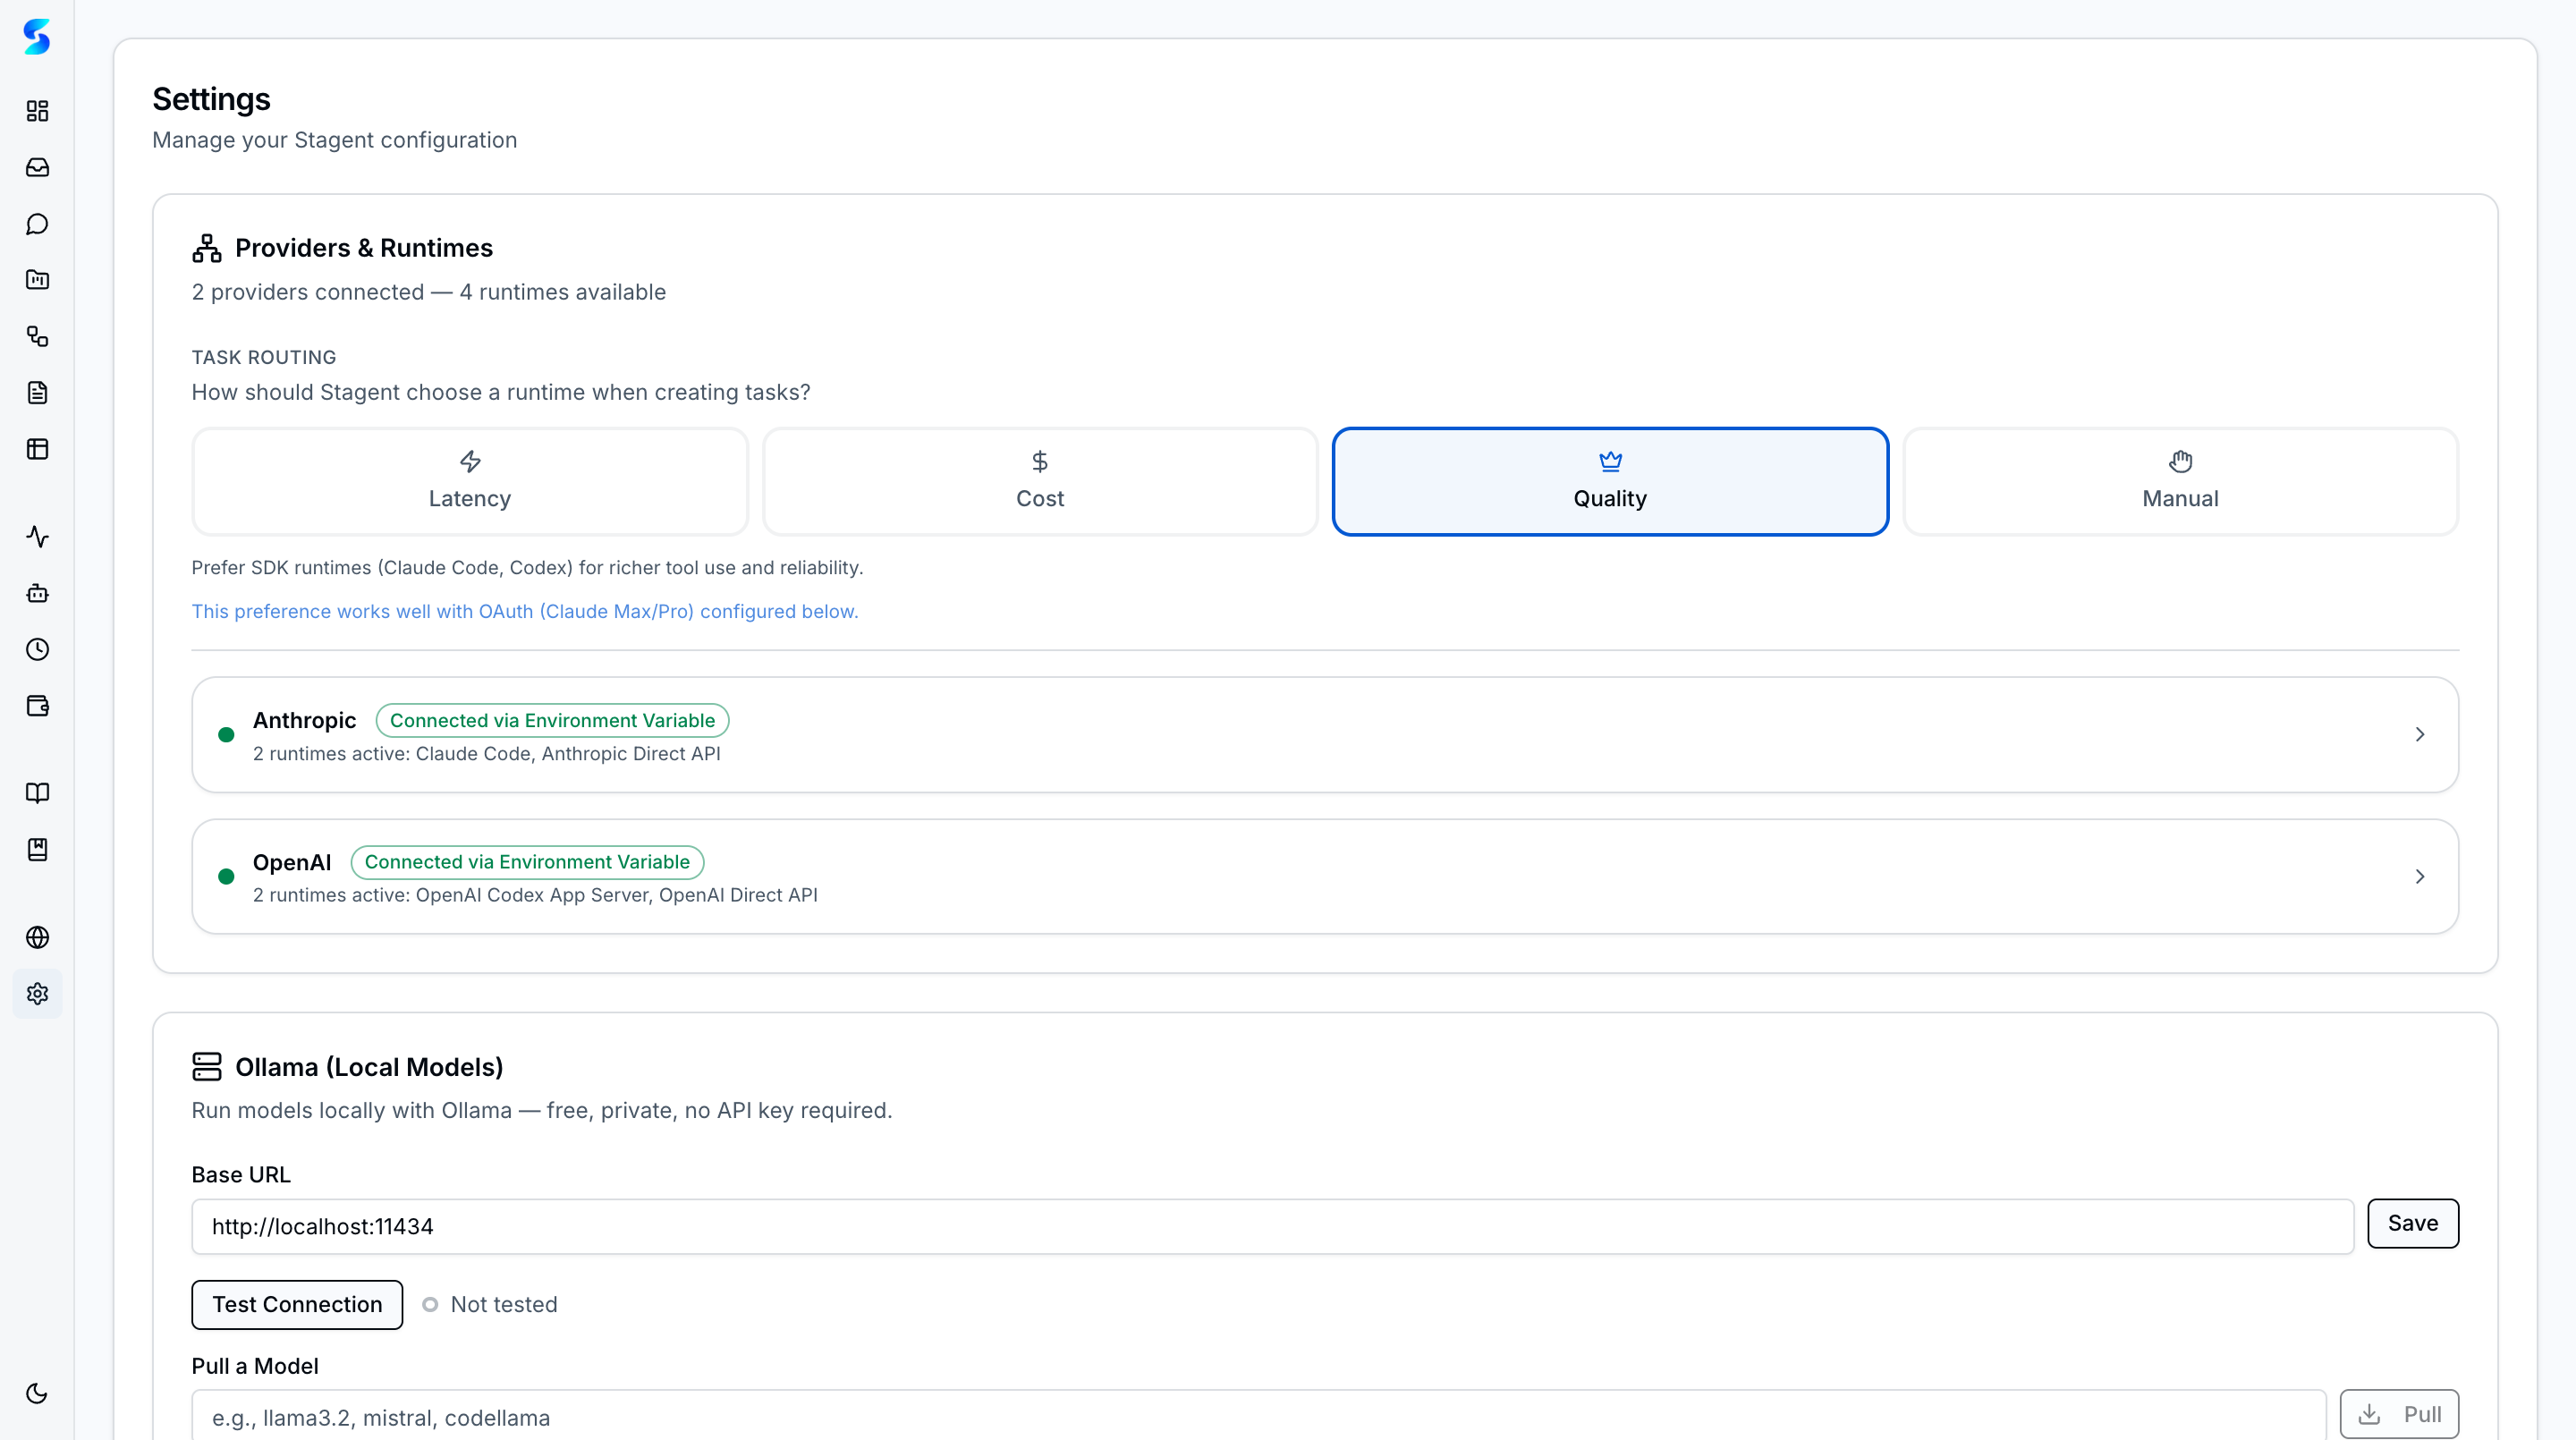2576x1440 pixels.
Task: Click the globe icon in sidebar
Action: point(37,937)
